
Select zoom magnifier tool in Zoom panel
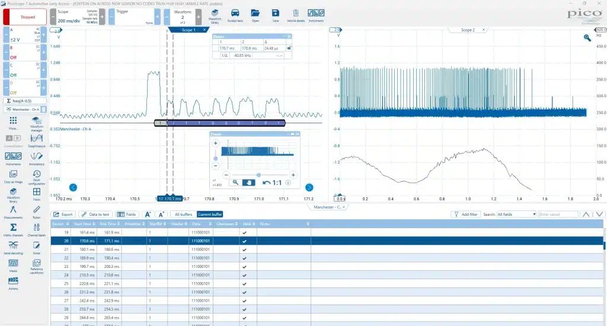(x=235, y=183)
